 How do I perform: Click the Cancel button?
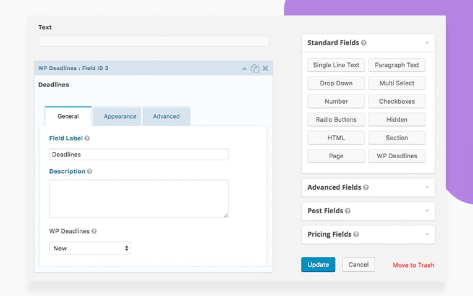click(x=359, y=264)
